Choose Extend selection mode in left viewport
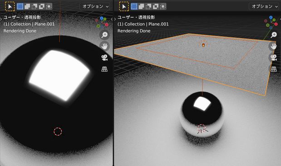This screenshot has height=166, width=281. tap(27, 6)
